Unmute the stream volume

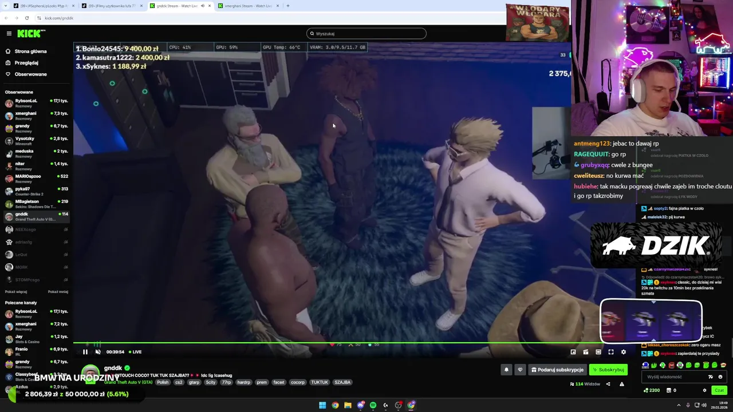click(x=98, y=352)
